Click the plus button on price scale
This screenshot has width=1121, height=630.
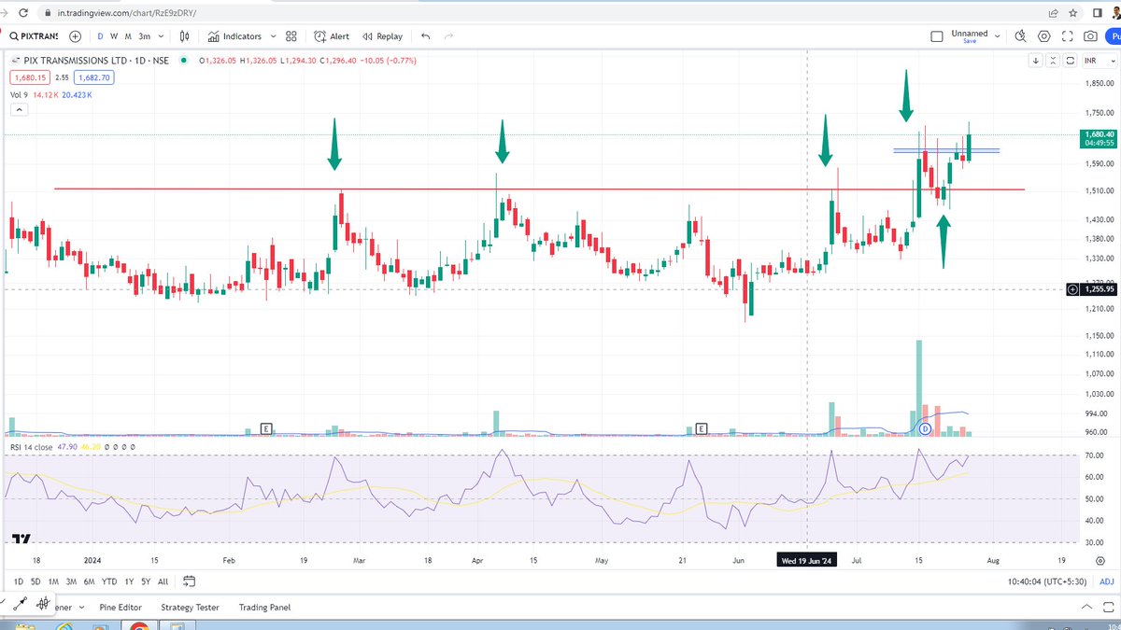[x=1071, y=289]
